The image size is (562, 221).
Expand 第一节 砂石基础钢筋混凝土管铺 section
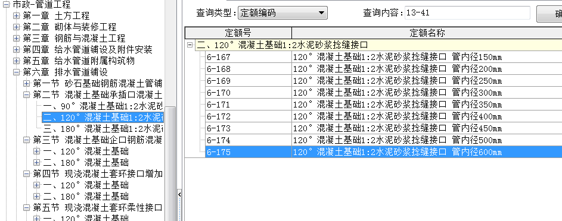pos(27,84)
